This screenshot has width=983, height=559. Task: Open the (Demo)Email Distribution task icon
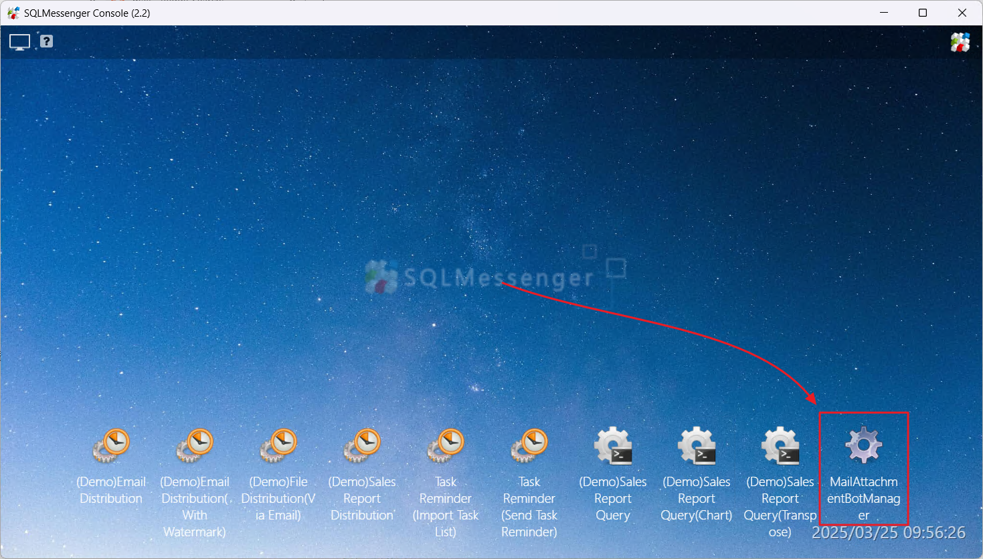[111, 446]
